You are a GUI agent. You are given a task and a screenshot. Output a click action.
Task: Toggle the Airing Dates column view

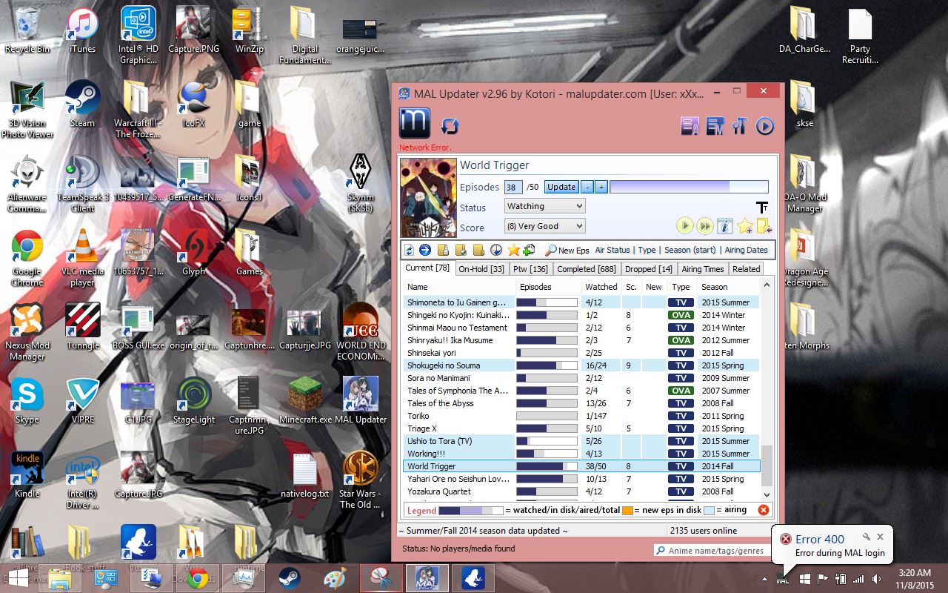[x=746, y=250]
